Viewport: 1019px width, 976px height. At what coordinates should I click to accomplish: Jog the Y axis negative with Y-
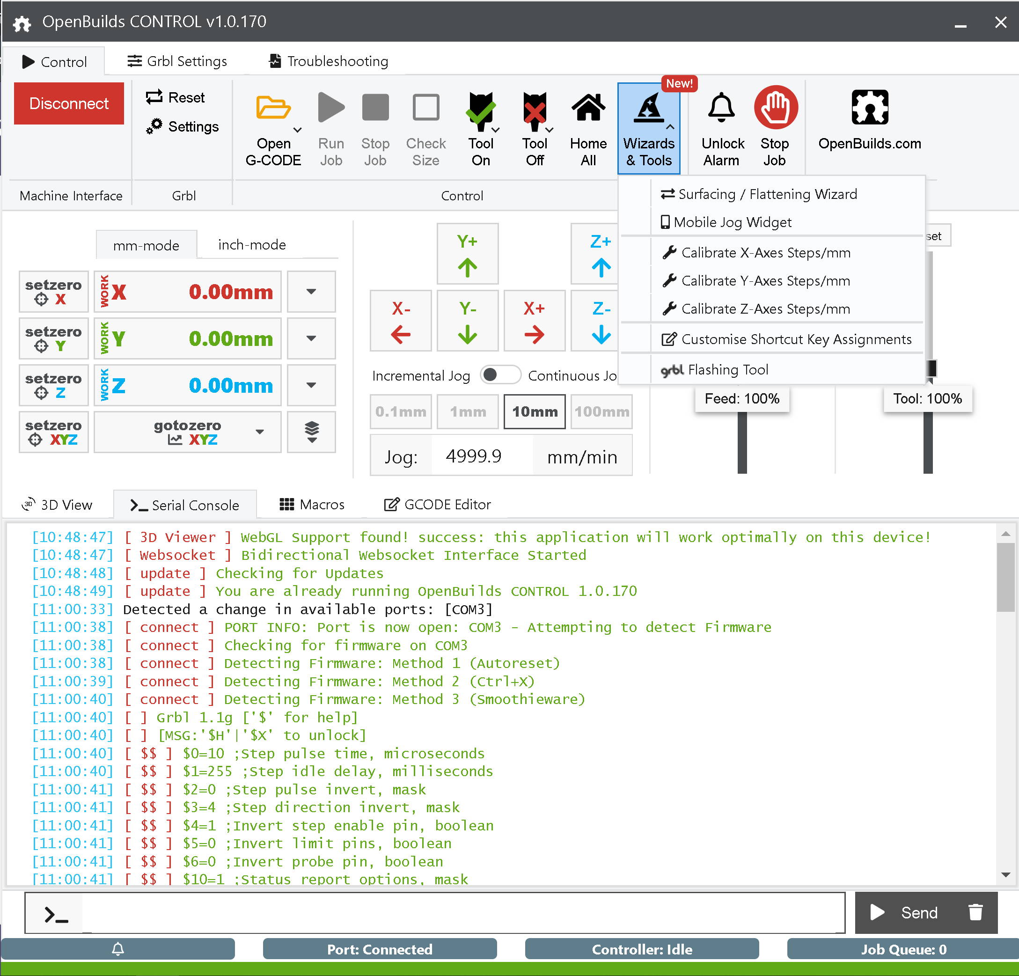coord(468,321)
